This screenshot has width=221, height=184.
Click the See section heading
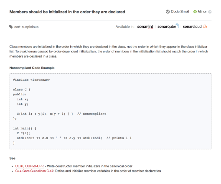point(12,158)
